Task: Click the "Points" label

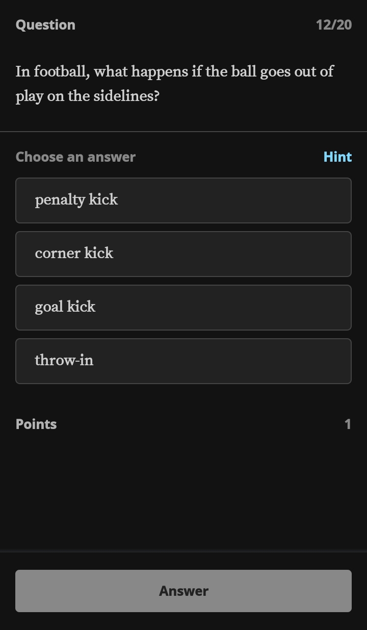Action: coord(36,424)
